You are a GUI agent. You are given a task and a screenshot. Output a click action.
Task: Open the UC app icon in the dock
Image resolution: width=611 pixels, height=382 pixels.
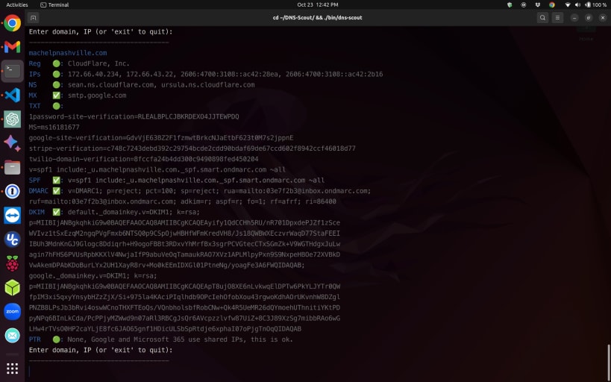tap(12, 239)
